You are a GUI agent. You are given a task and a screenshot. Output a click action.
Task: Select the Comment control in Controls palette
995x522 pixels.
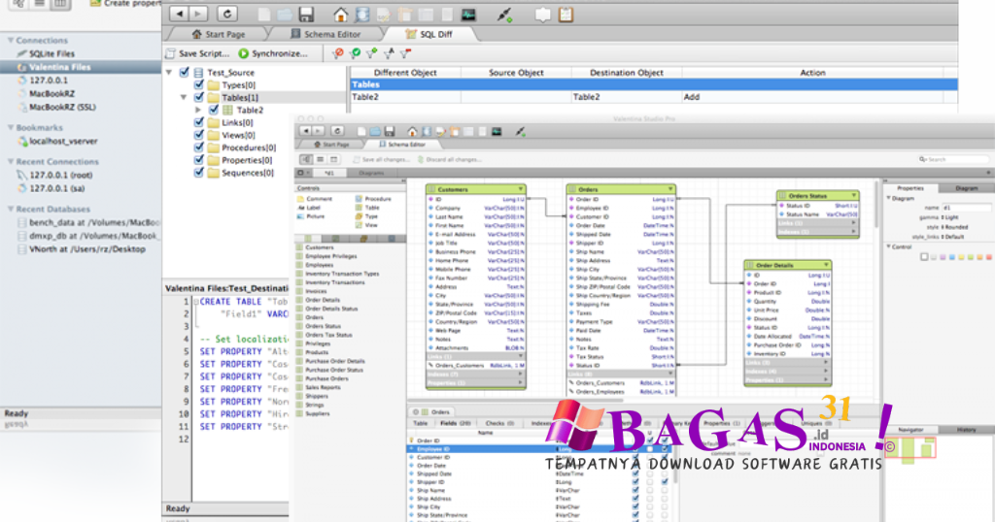pyautogui.click(x=315, y=199)
